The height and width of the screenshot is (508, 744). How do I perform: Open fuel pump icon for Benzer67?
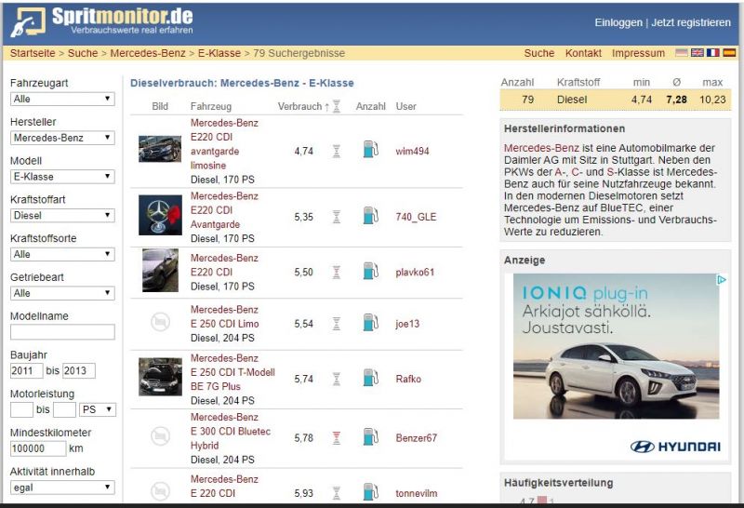pyautogui.click(x=370, y=436)
